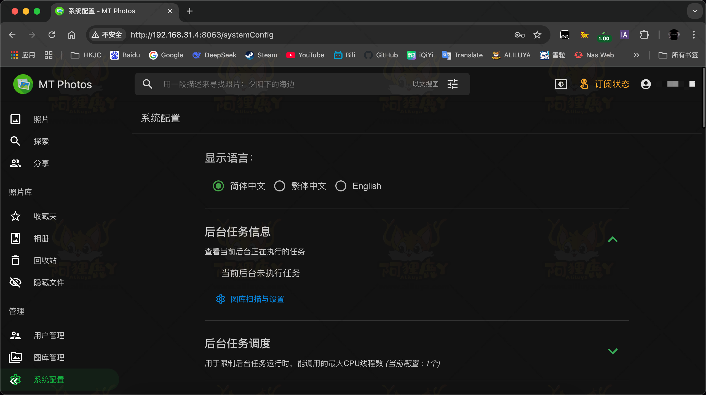Open the Tampermonkey extension icon
The image size is (706, 395).
pyautogui.click(x=565, y=35)
